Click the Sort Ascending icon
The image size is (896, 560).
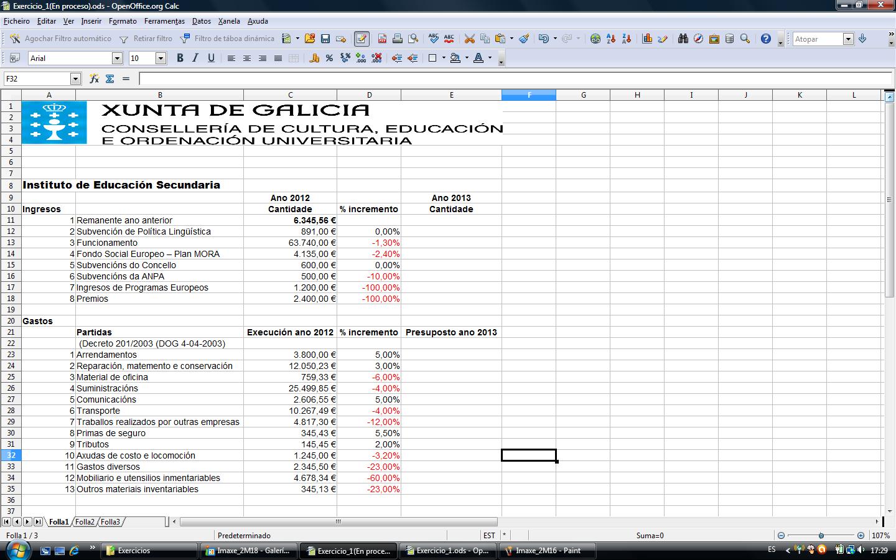(x=611, y=39)
